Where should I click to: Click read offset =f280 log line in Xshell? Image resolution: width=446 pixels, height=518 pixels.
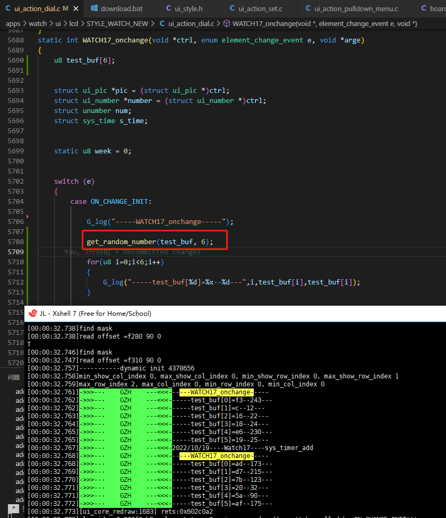(x=95, y=336)
